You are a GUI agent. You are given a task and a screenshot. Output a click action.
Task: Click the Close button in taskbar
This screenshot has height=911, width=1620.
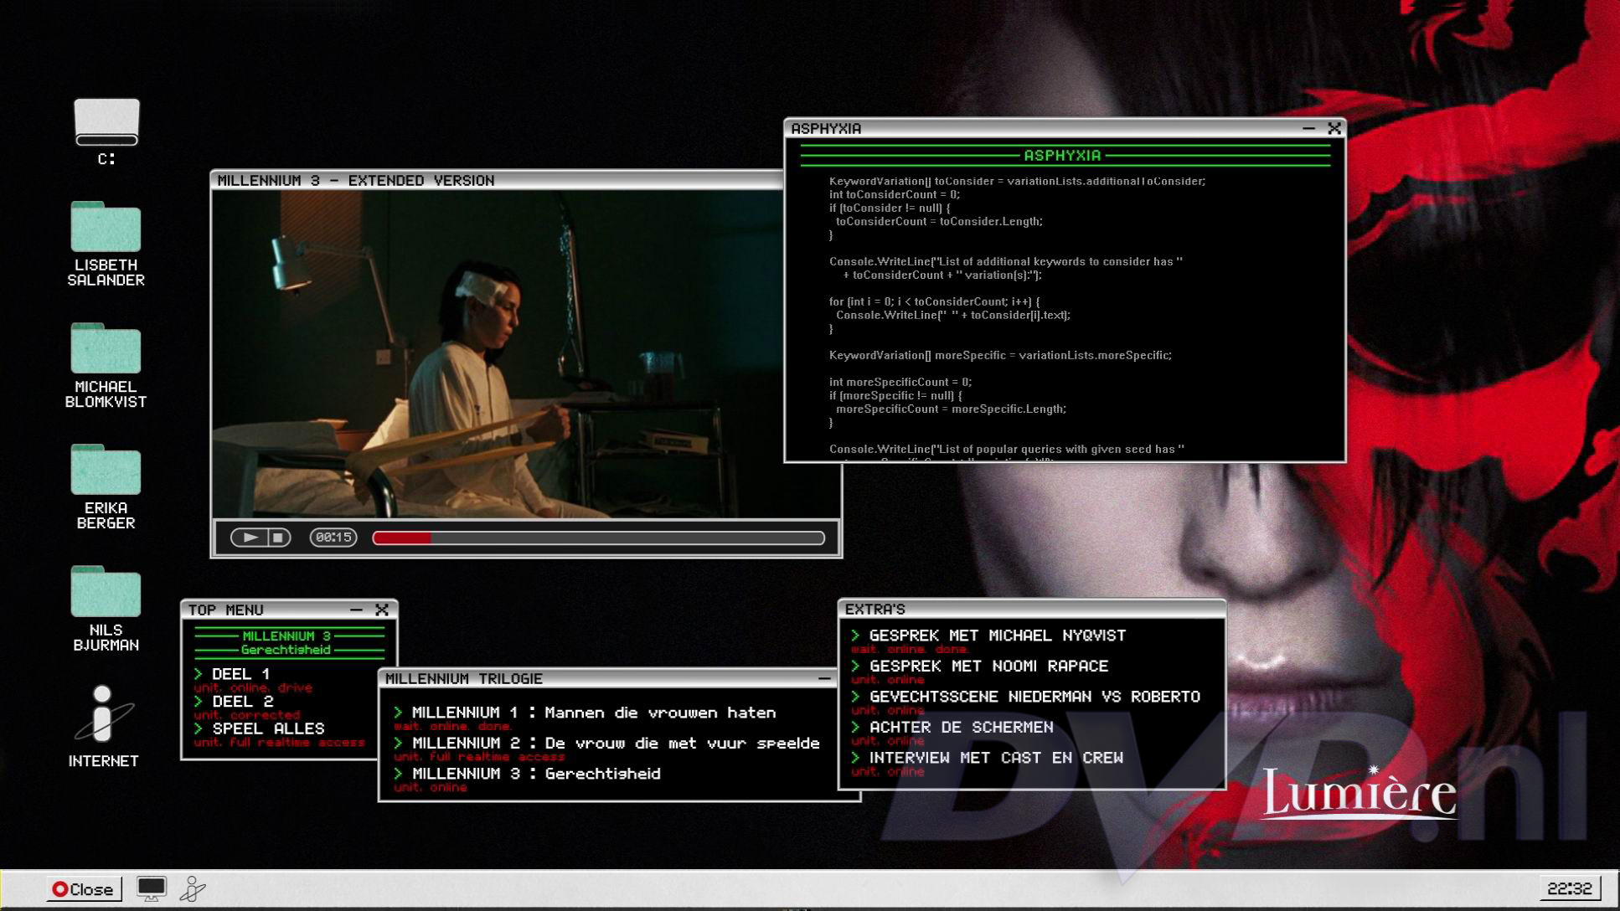(x=83, y=888)
